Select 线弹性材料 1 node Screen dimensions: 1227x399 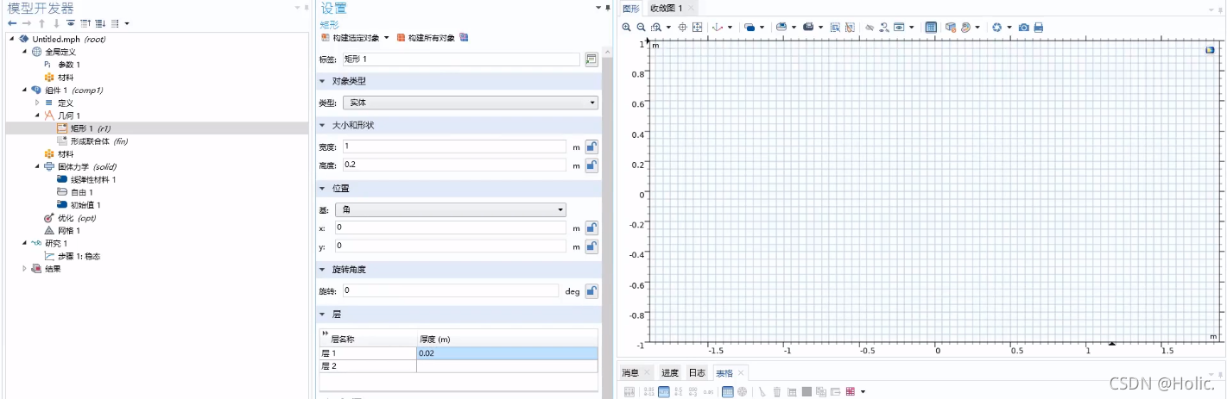pyautogui.click(x=86, y=179)
